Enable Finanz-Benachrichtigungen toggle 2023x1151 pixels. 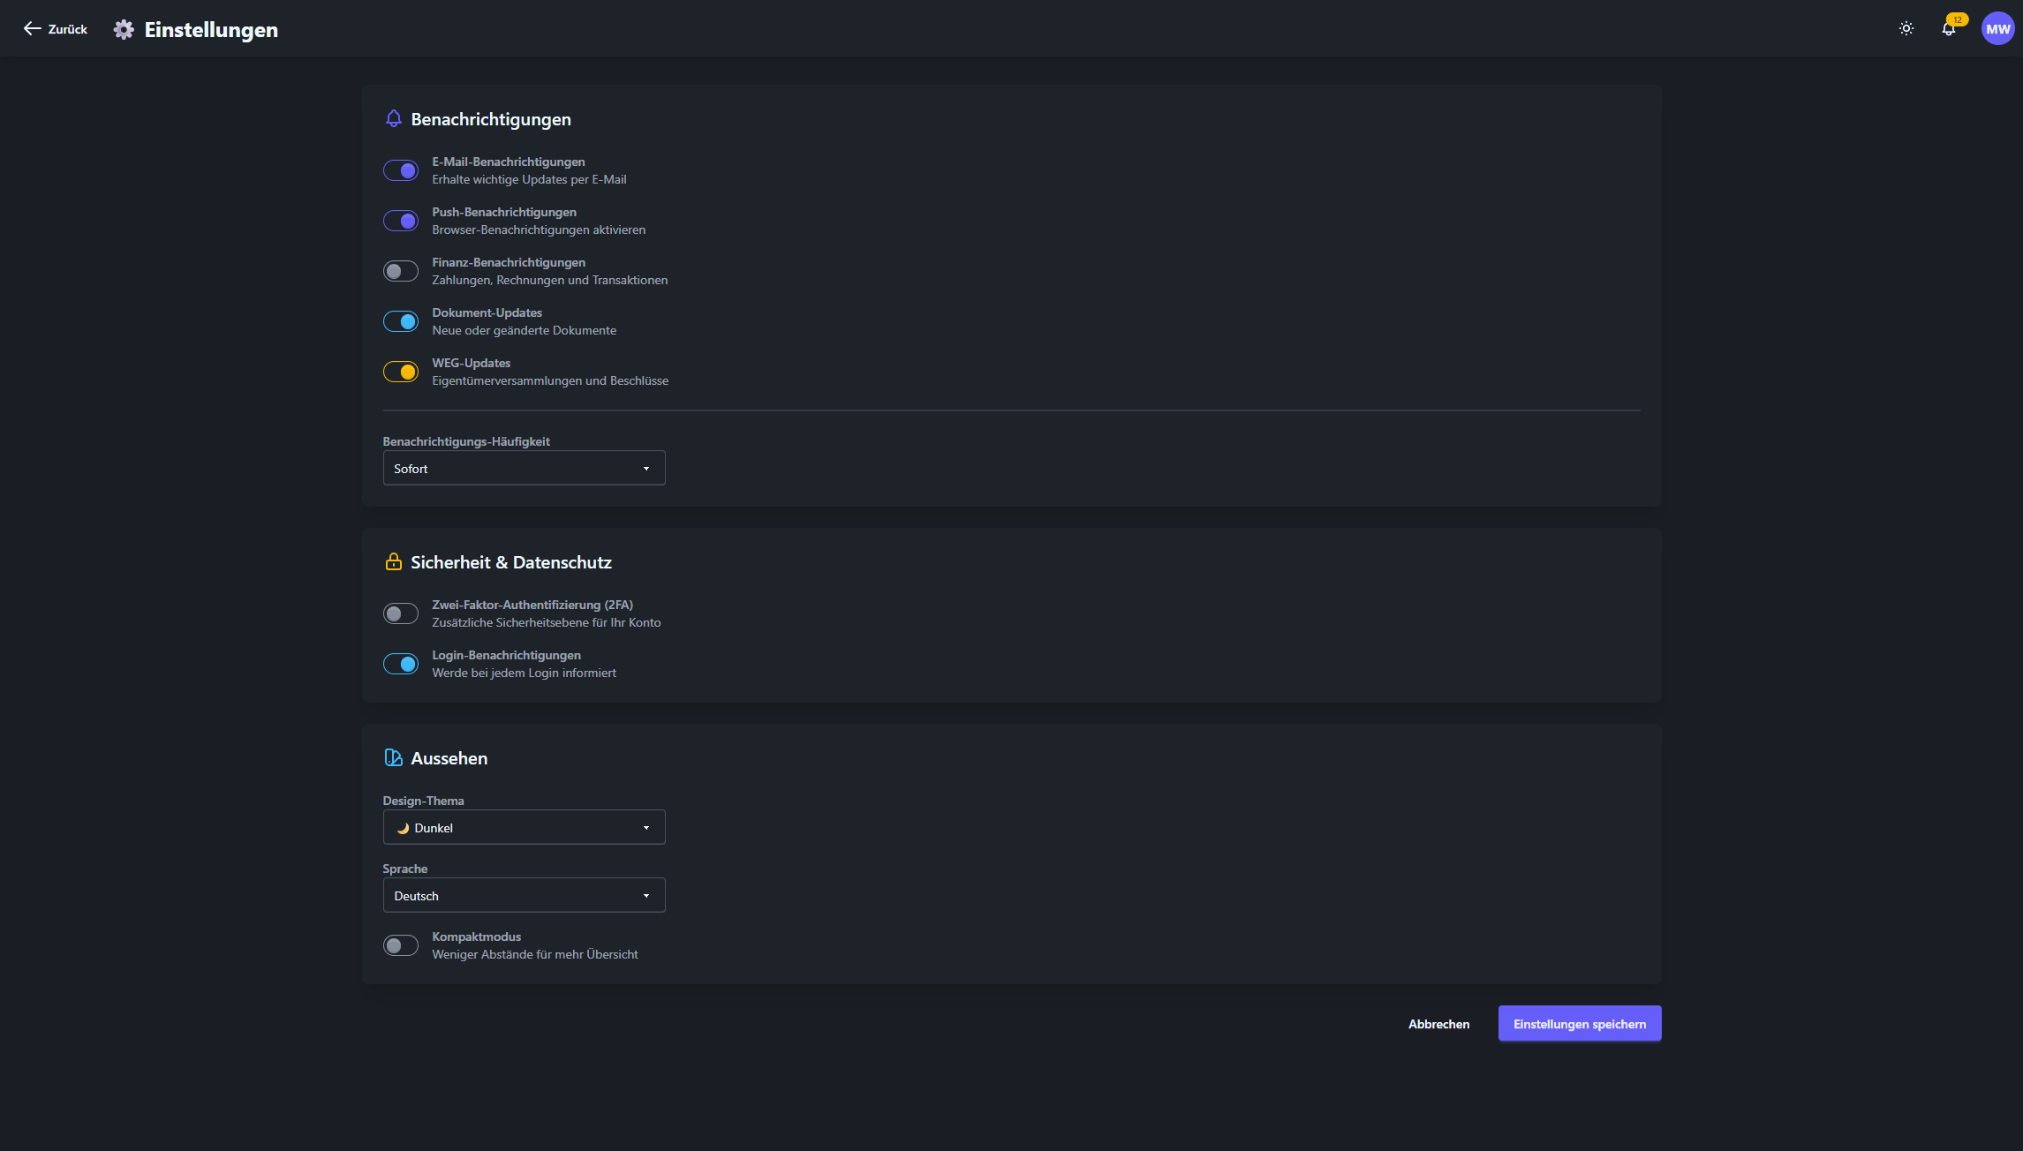(x=401, y=271)
